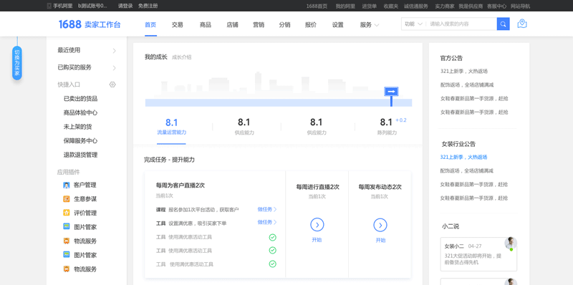Switch to 流量运营能力 score tab
The height and width of the screenshot is (285, 573).
171,127
